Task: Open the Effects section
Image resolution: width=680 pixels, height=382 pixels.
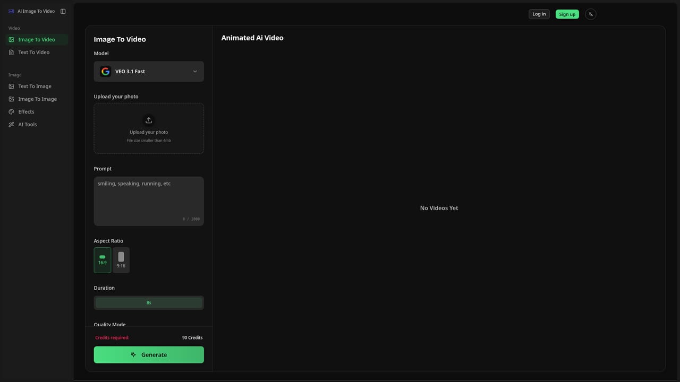Action: click(x=37, y=112)
